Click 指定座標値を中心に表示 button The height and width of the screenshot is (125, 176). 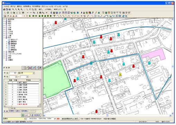[70, 119]
